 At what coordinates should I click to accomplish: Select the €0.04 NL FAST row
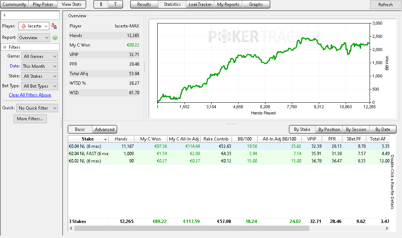tap(229, 154)
